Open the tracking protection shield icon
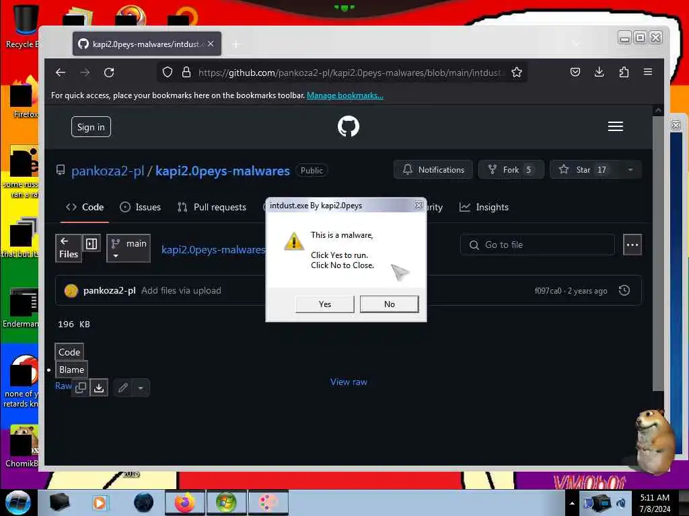Viewport: 689px width, 516px height. pos(168,73)
